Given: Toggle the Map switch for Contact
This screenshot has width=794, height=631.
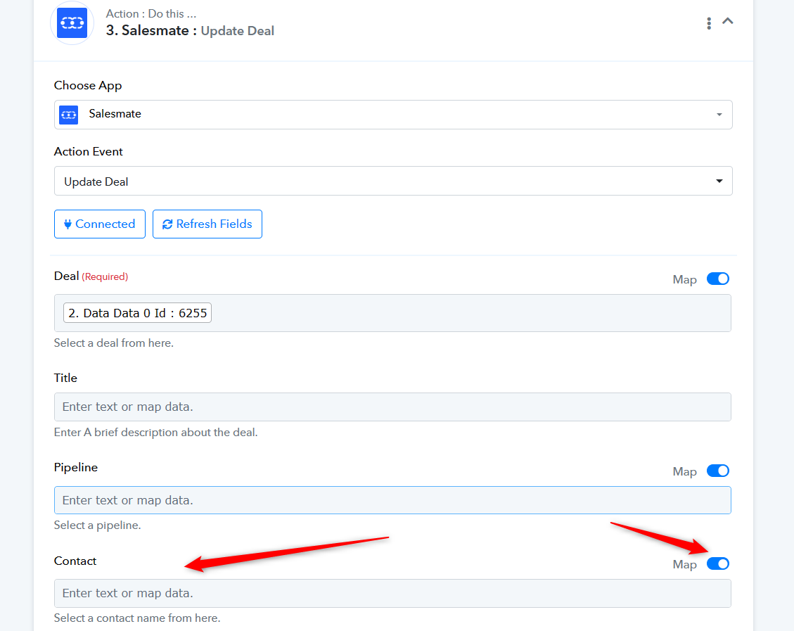Looking at the screenshot, I should click(x=717, y=563).
